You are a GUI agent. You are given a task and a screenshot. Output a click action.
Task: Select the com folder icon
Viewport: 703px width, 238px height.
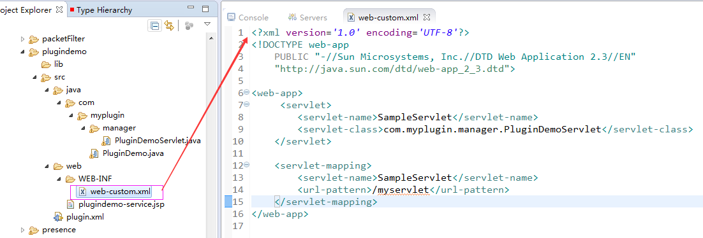pyautogui.click(x=70, y=103)
